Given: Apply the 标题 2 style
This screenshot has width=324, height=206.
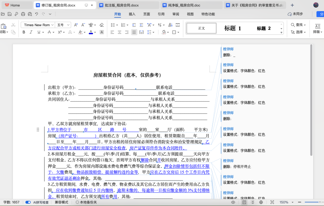Looking at the screenshot, I should pos(263,28).
